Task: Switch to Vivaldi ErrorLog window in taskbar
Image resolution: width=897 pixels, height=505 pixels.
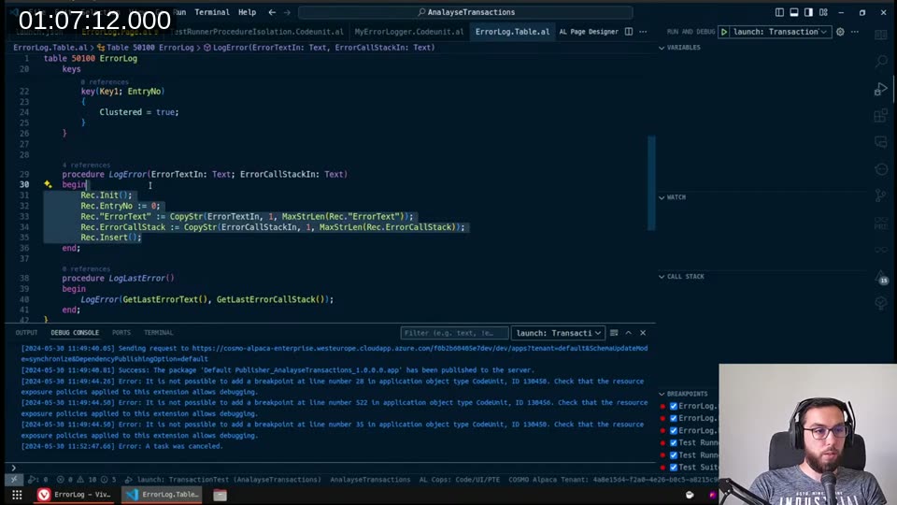Action: (x=75, y=495)
